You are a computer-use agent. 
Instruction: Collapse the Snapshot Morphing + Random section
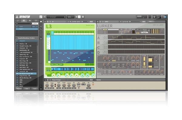(x=16, y=38)
